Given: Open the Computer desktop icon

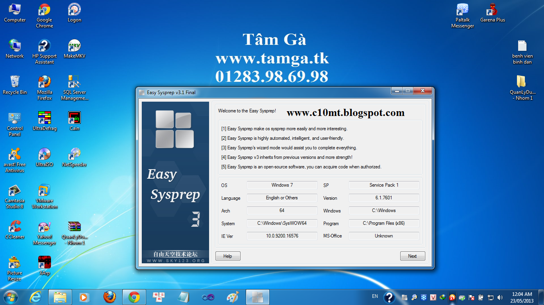Looking at the screenshot, I should click(x=15, y=13).
